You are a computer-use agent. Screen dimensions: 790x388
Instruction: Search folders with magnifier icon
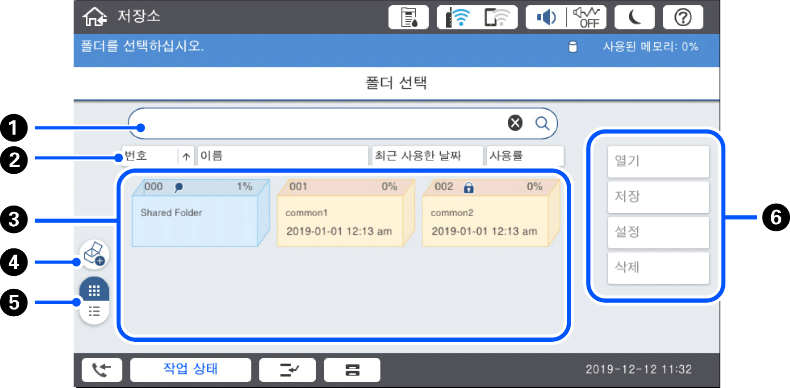(542, 123)
